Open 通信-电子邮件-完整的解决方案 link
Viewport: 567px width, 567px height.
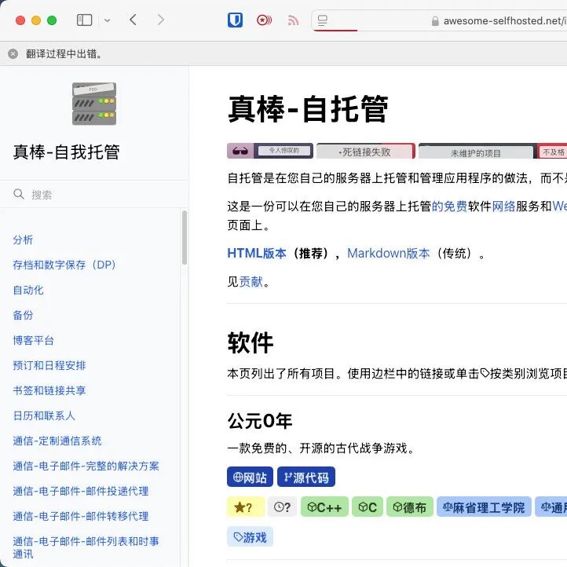tap(86, 466)
